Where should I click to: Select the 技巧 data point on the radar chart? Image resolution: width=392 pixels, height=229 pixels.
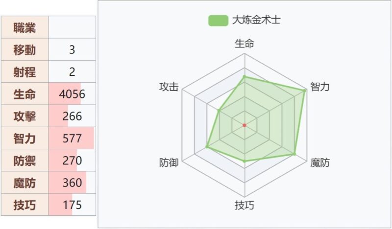pos(245,161)
